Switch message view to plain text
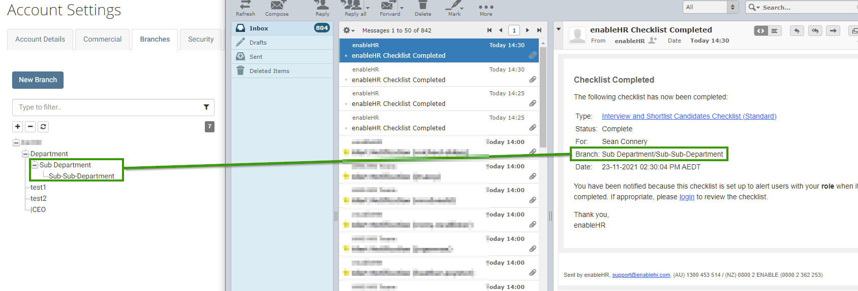The image size is (858, 291). point(775,31)
